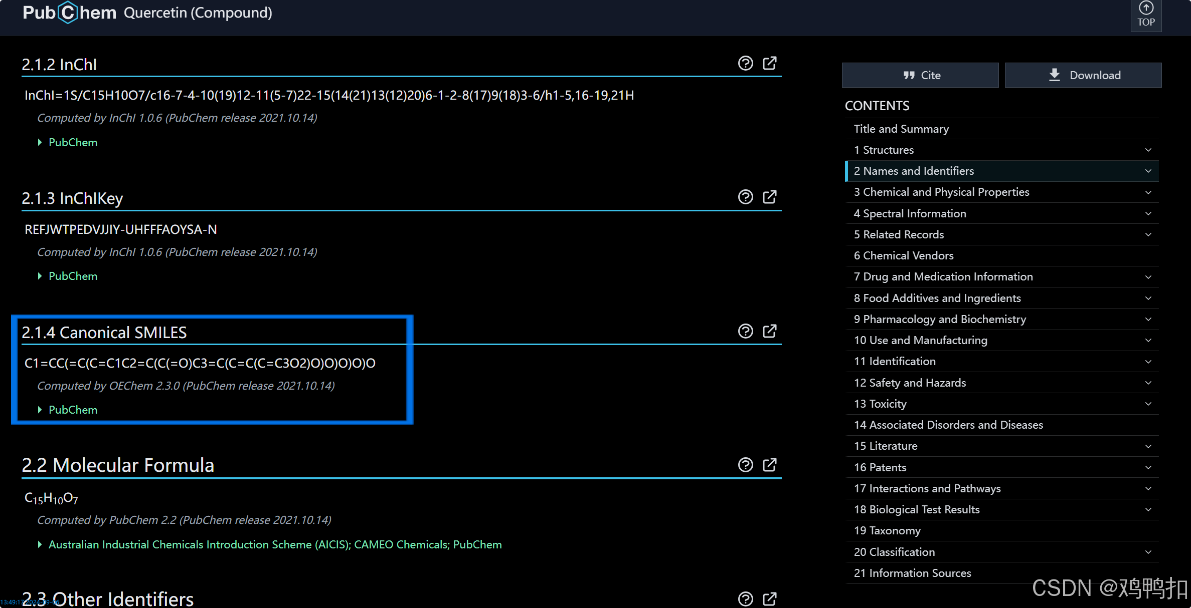Expand Spectral Information chevron in contents
Viewport: 1191px width, 608px height.
[x=1148, y=213]
